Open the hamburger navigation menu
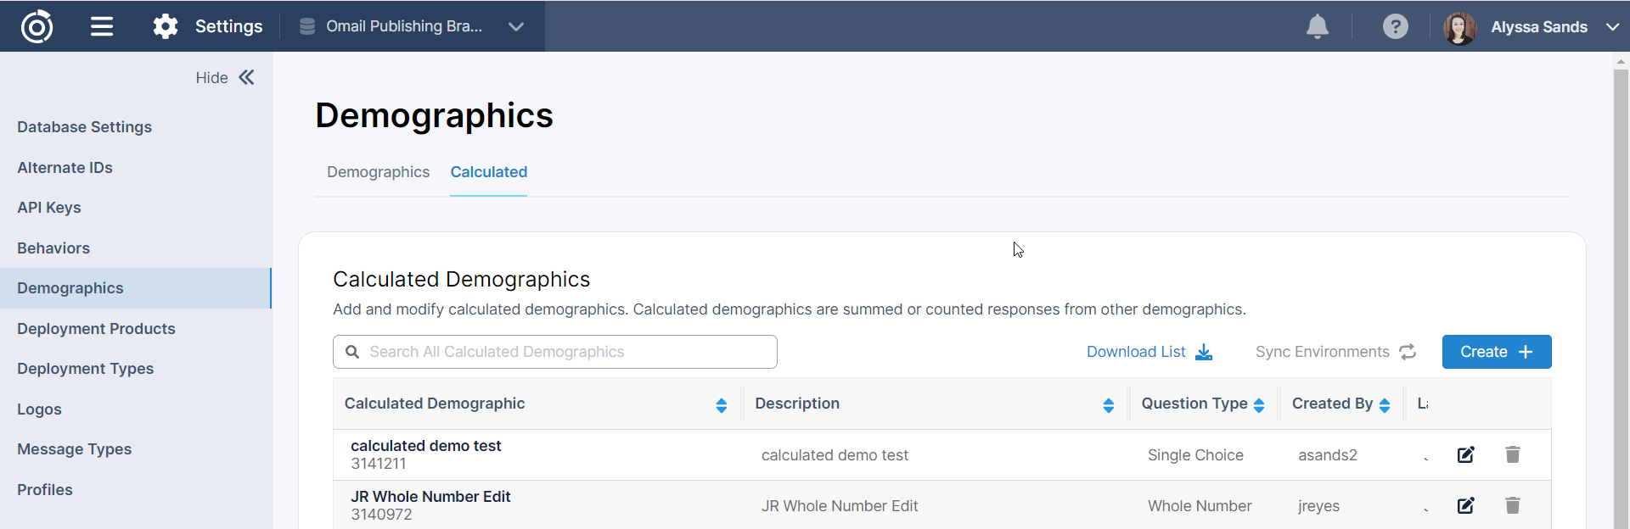1630x529 pixels. tap(102, 26)
